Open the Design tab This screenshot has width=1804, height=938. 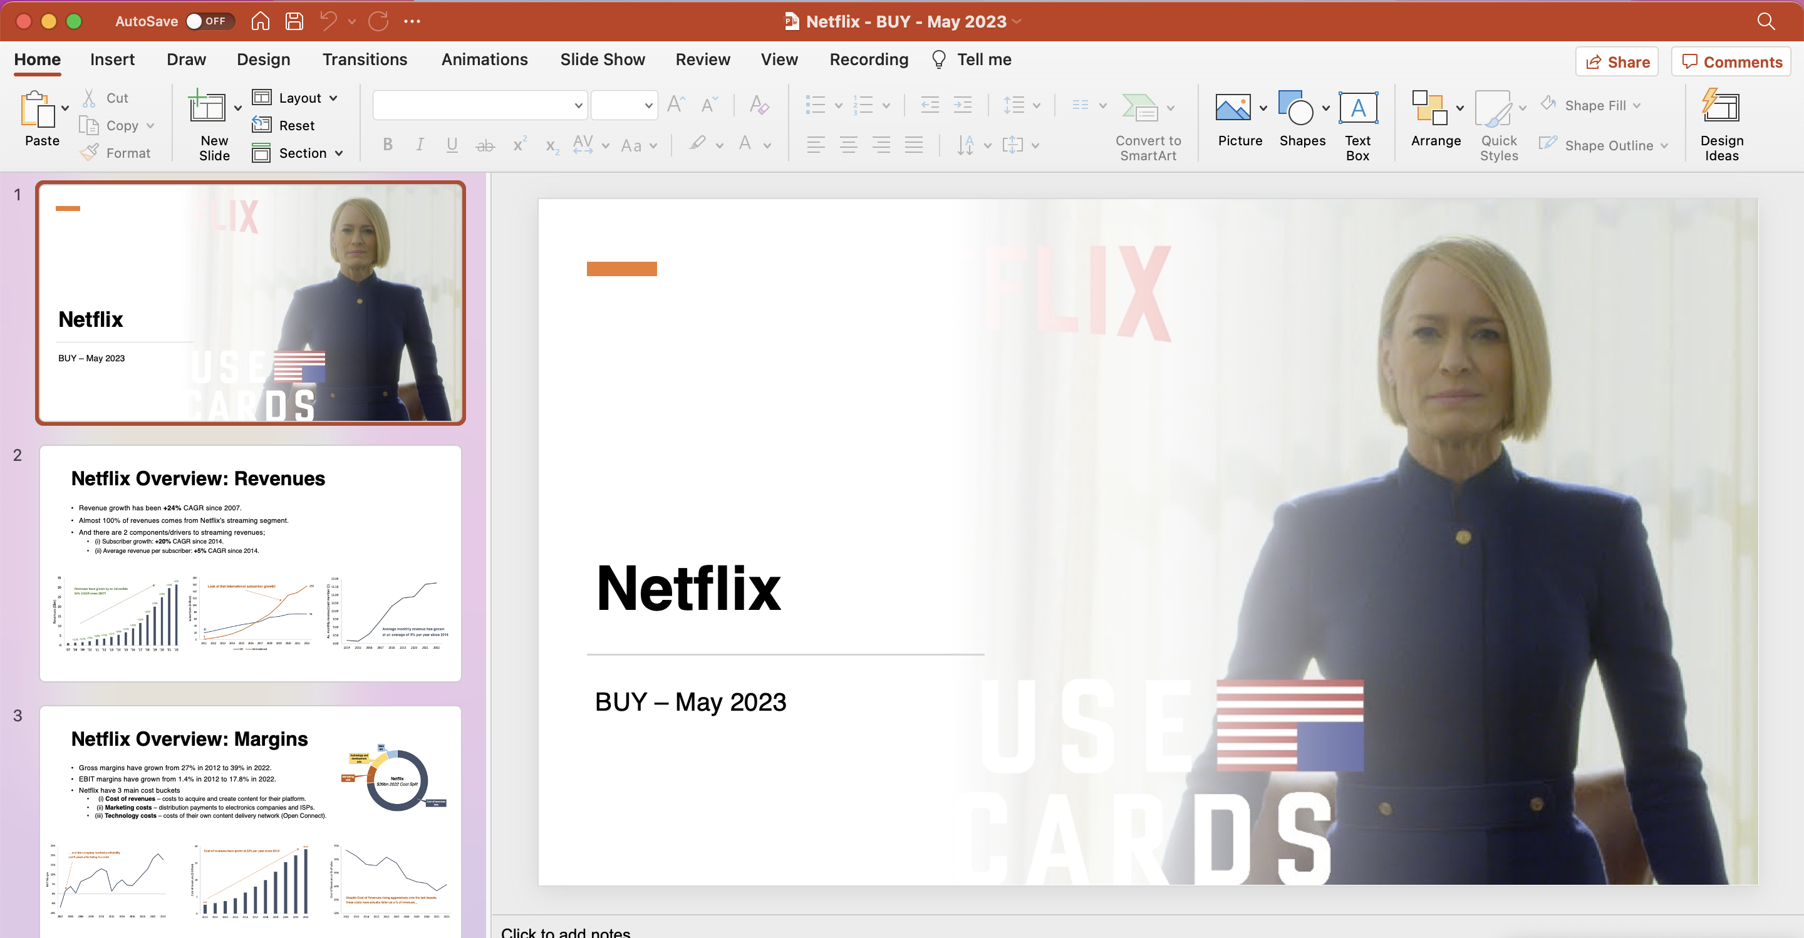[263, 59]
